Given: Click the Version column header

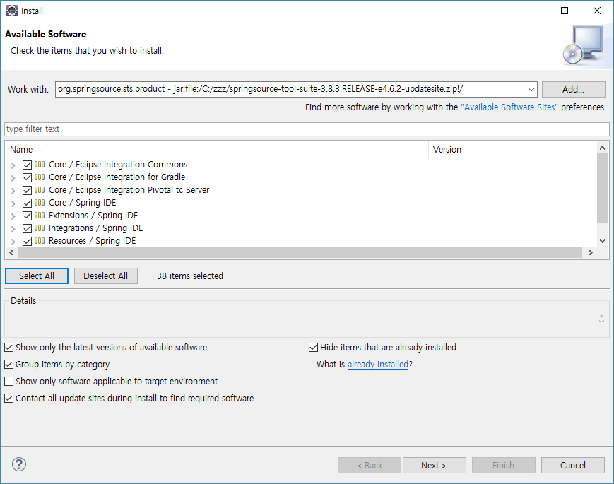Looking at the screenshot, I should tap(512, 150).
